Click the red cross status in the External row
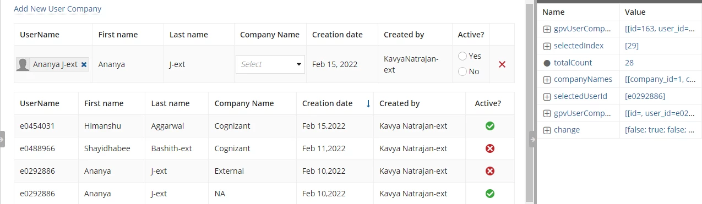 point(490,171)
